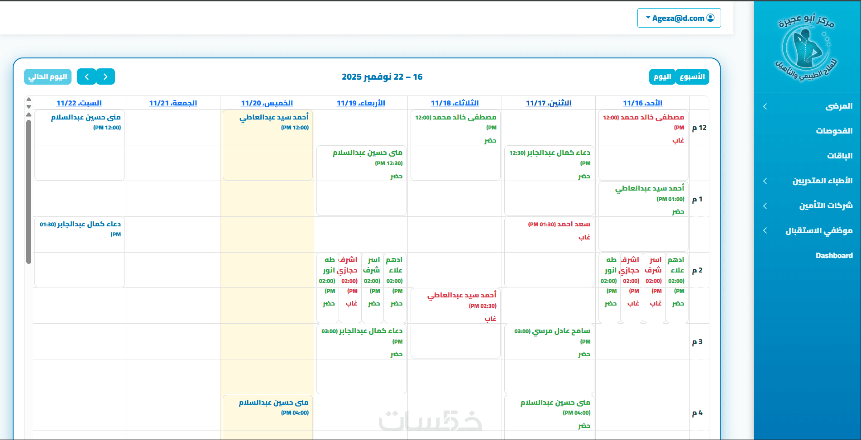Click the 16 – 22 نوفمبر 2025 title
The height and width of the screenshot is (440, 861).
[382, 77]
